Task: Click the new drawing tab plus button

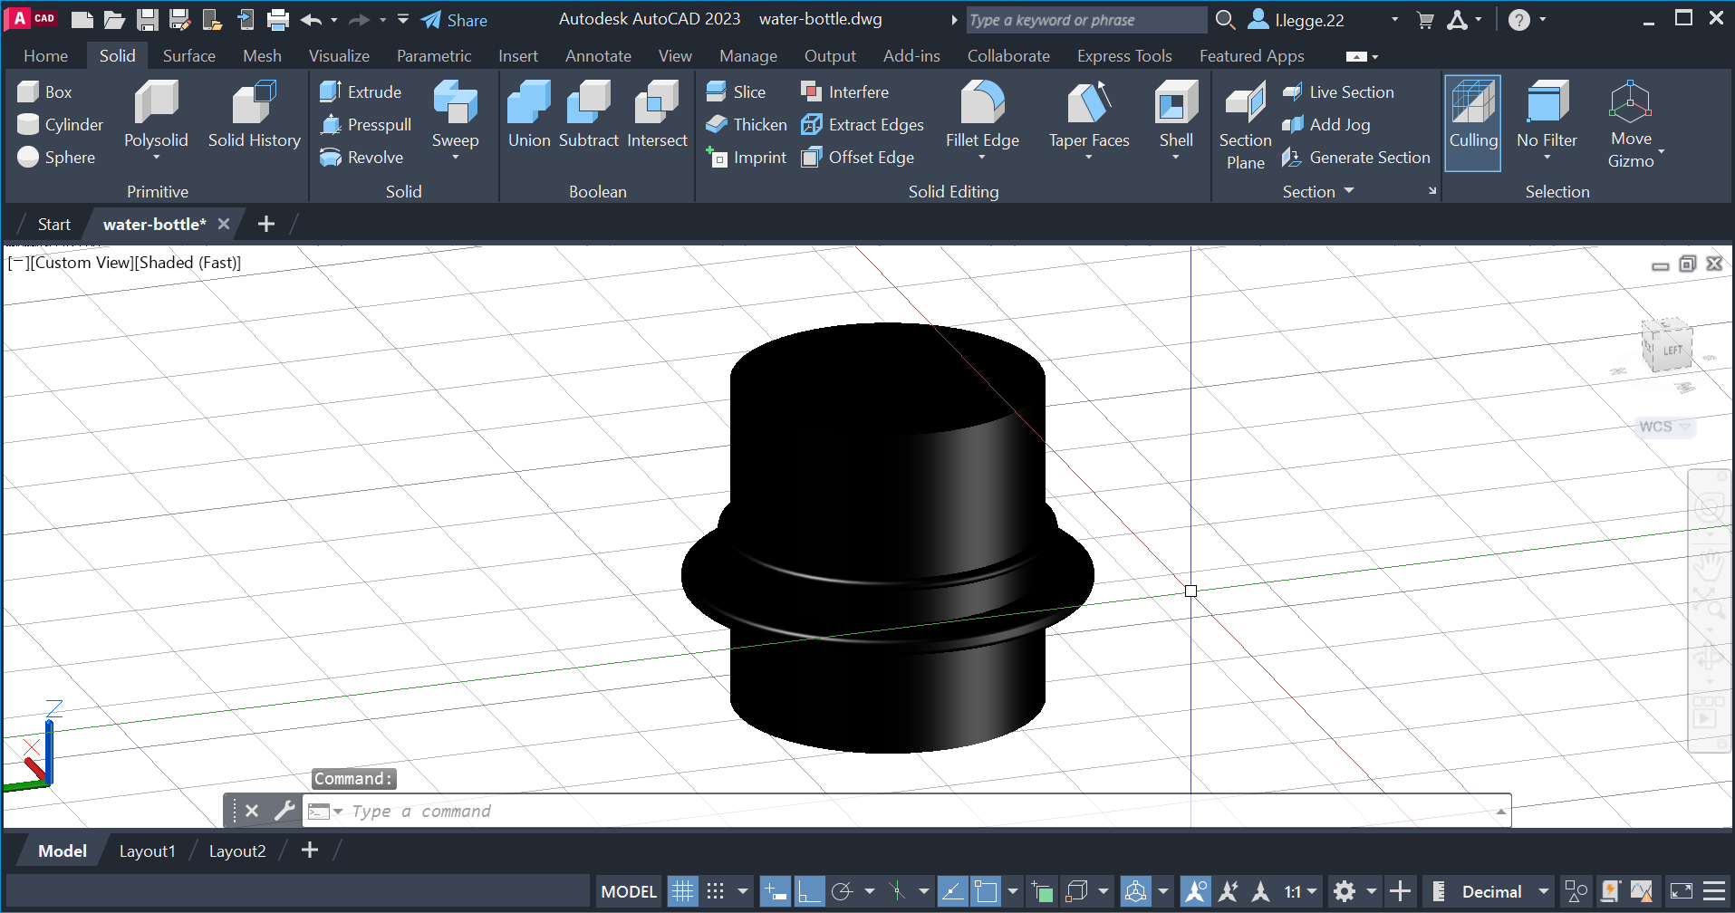Action: click(x=265, y=224)
